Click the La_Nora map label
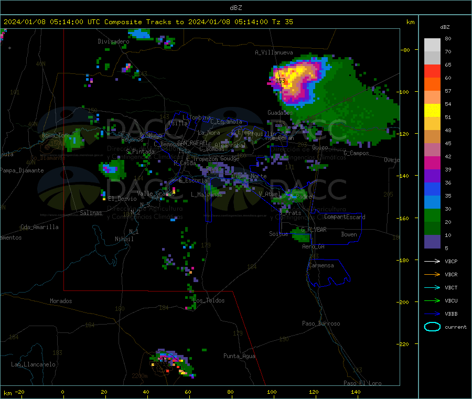This screenshot has height=399, width=472. pyautogui.click(x=209, y=133)
